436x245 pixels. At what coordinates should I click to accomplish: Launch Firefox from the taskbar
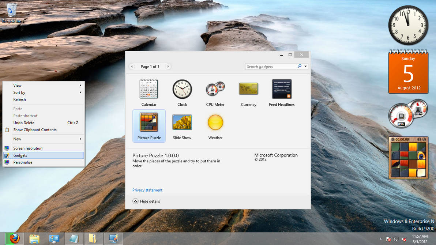(x=15, y=239)
